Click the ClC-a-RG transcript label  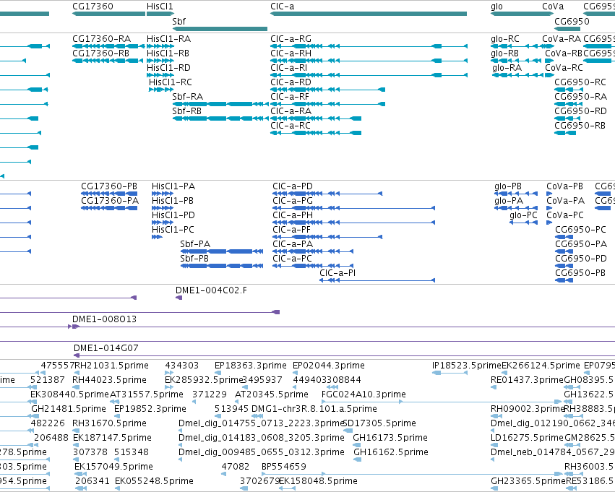(x=291, y=39)
